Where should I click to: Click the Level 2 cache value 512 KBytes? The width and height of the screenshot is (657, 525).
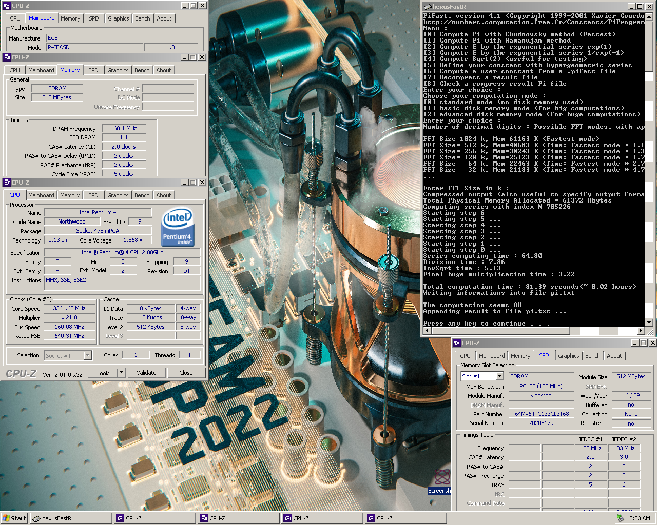[150, 327]
